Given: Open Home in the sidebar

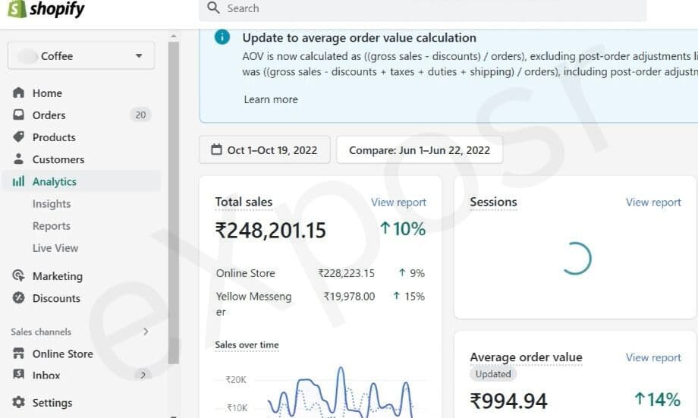Looking at the screenshot, I should click(x=47, y=93).
